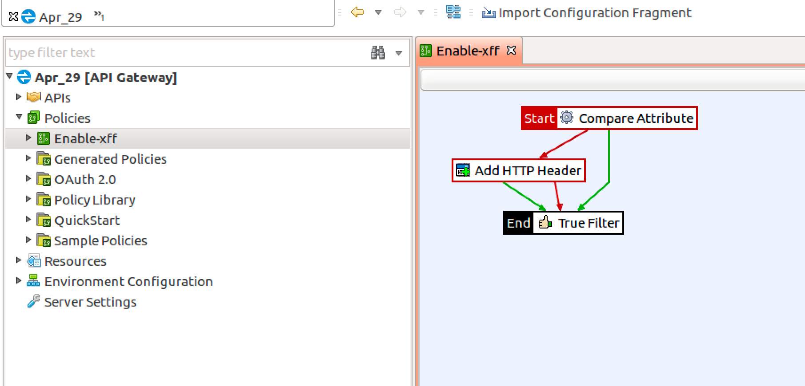Expand the OAuth 2.0 folder
The height and width of the screenshot is (386, 805).
pos(28,178)
